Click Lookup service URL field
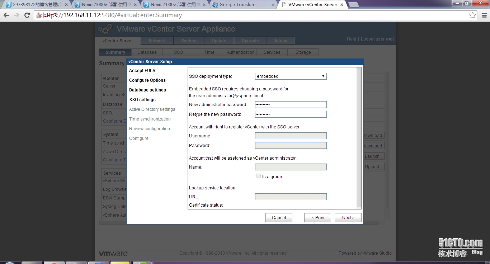The height and width of the screenshot is (264, 490). point(291,197)
